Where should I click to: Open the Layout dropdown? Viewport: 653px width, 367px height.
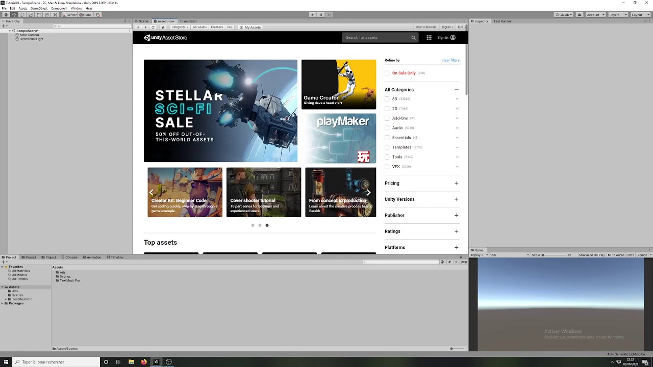pyautogui.click(x=640, y=15)
